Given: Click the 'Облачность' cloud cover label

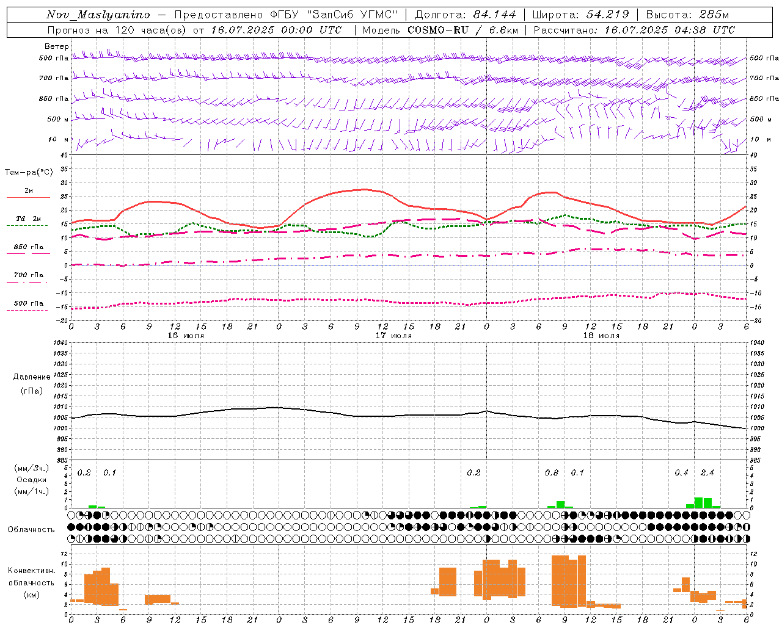Looking at the screenshot, I should coord(31,530).
